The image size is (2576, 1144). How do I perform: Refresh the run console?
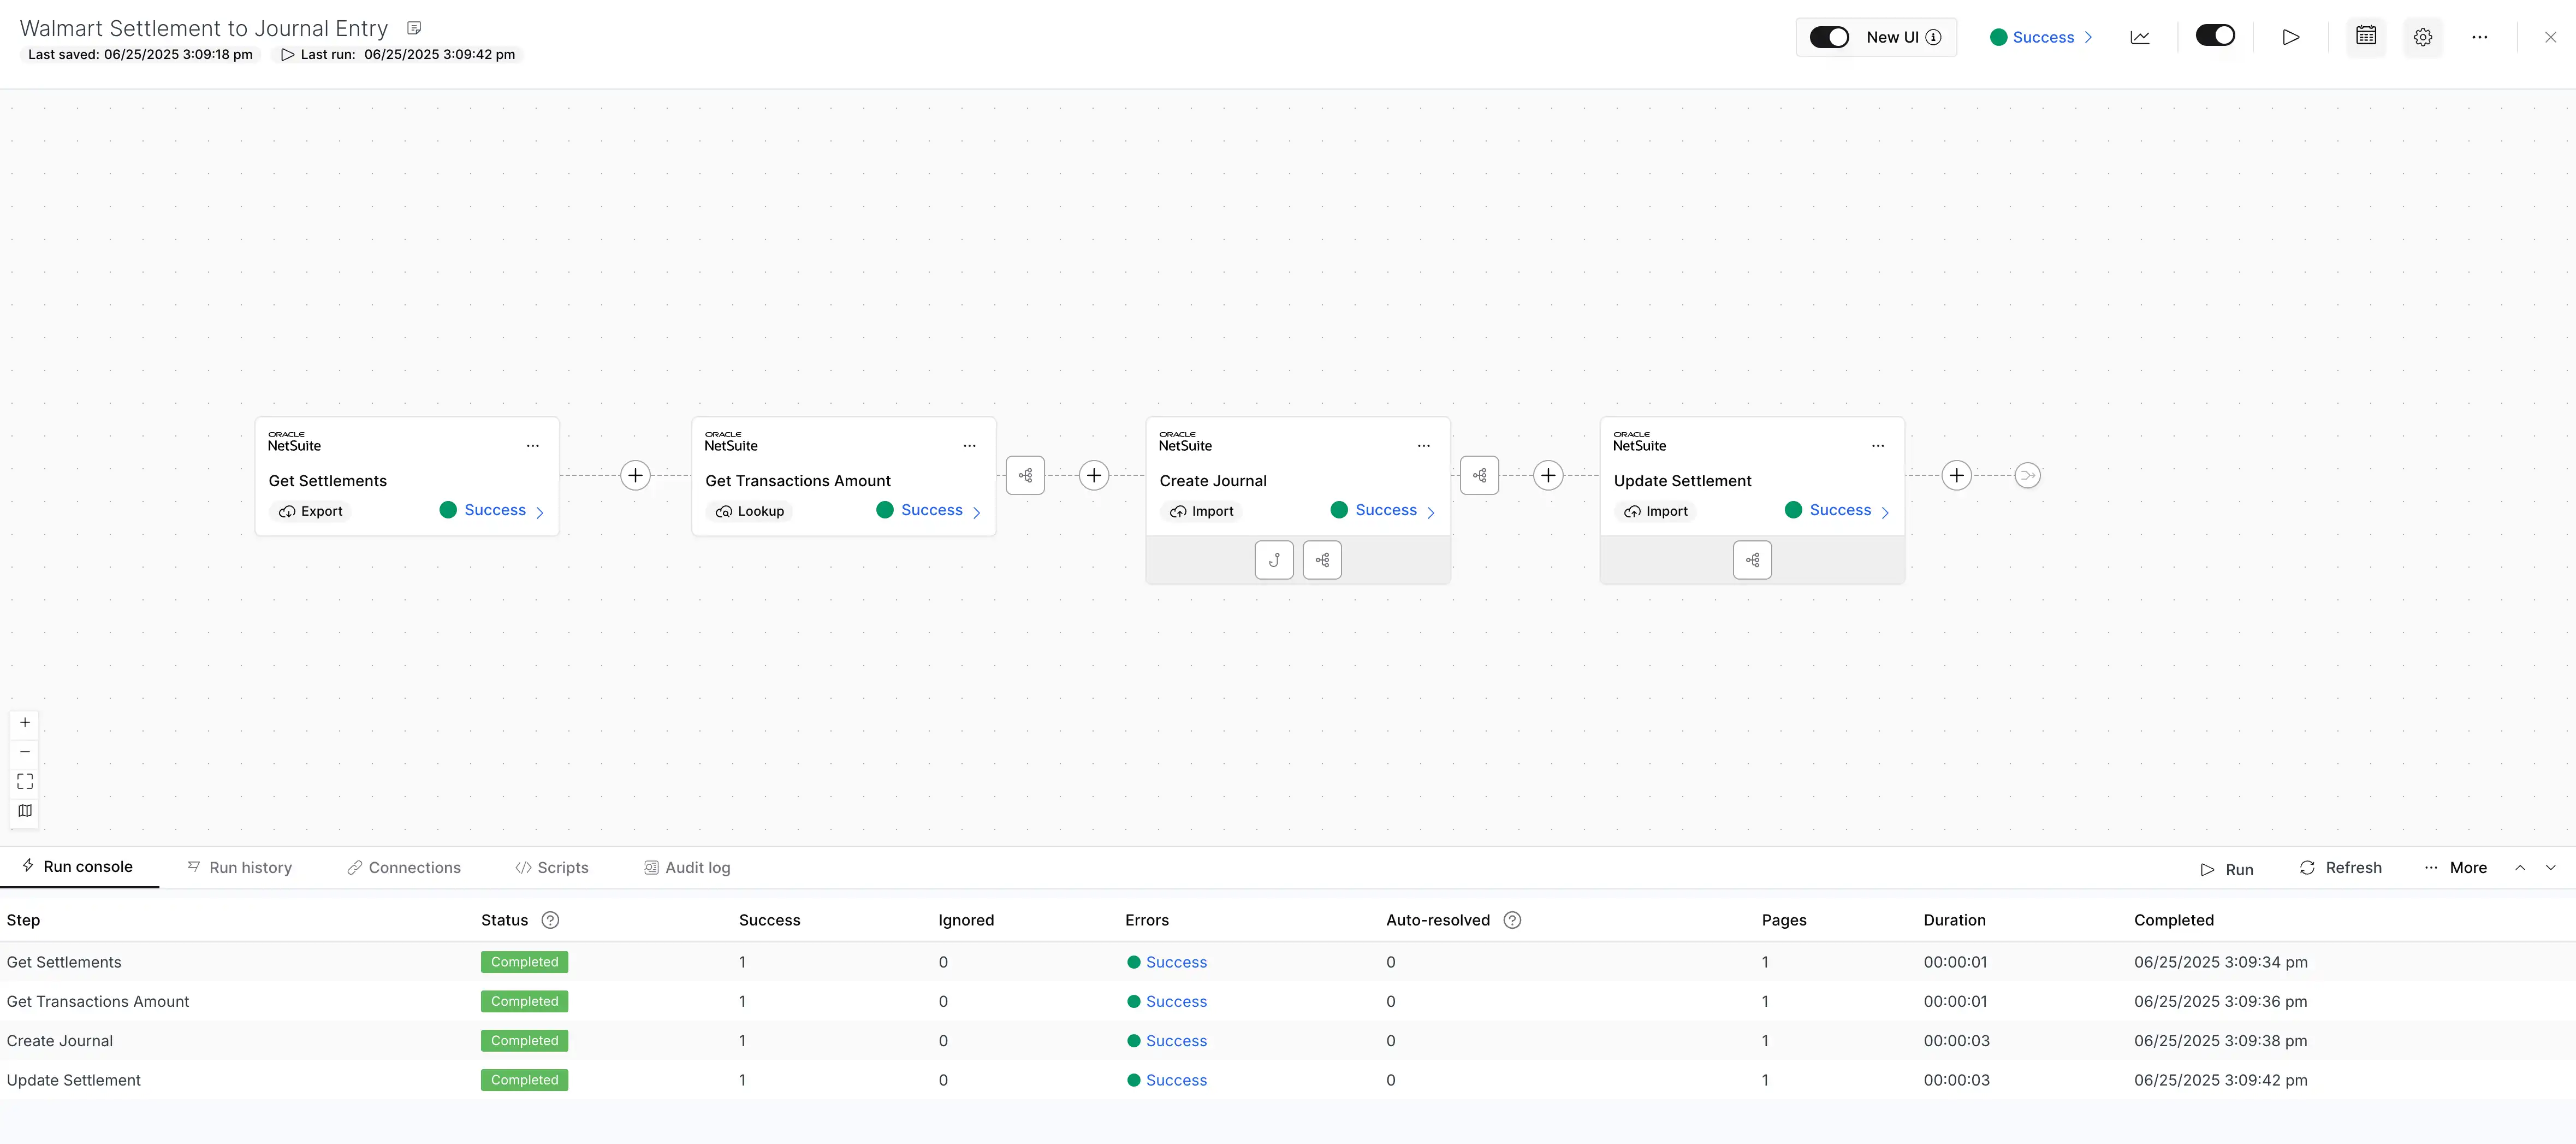coord(2340,868)
